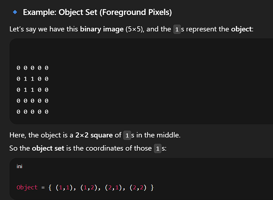Viewport: 273px width, 200px height.
Task: Click the bold "2×2 square" text
Action: click(x=94, y=135)
